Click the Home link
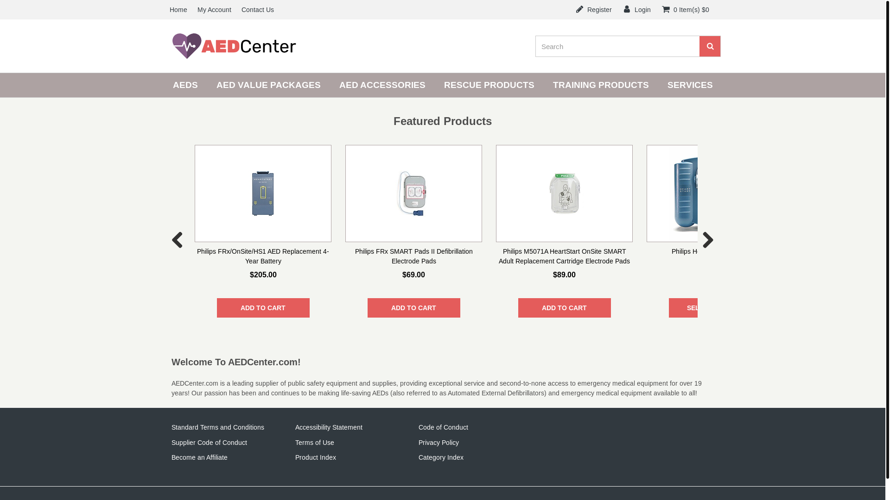 178,10
